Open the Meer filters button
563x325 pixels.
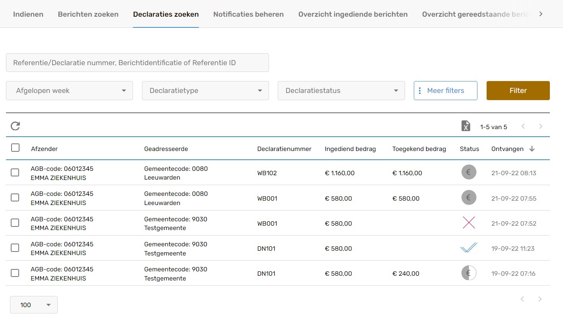[x=445, y=91]
